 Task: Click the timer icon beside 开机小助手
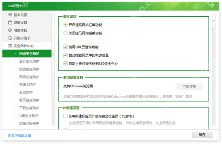pos(10,38)
